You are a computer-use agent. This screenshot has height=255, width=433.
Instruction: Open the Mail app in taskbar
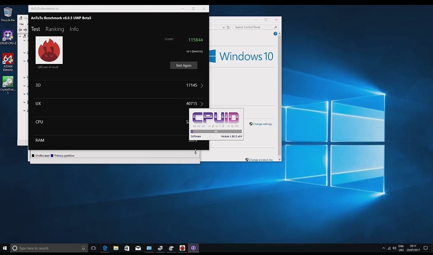(138, 248)
